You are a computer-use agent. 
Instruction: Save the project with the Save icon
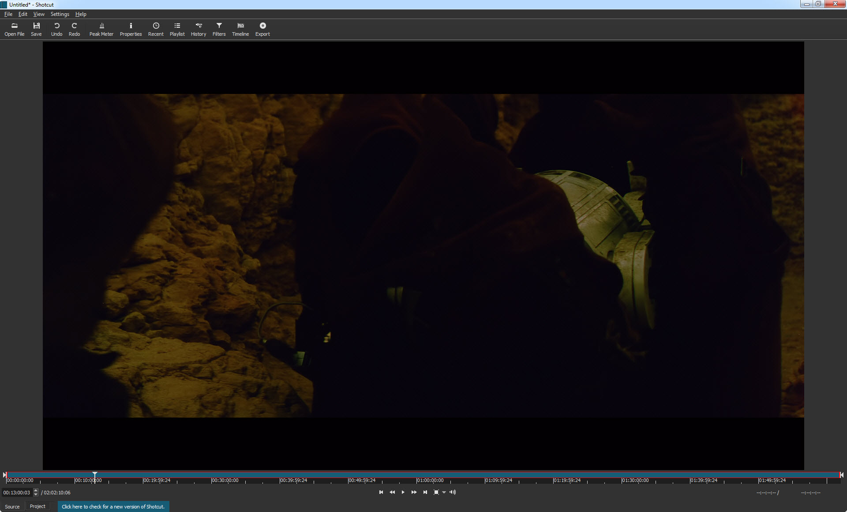click(x=36, y=29)
